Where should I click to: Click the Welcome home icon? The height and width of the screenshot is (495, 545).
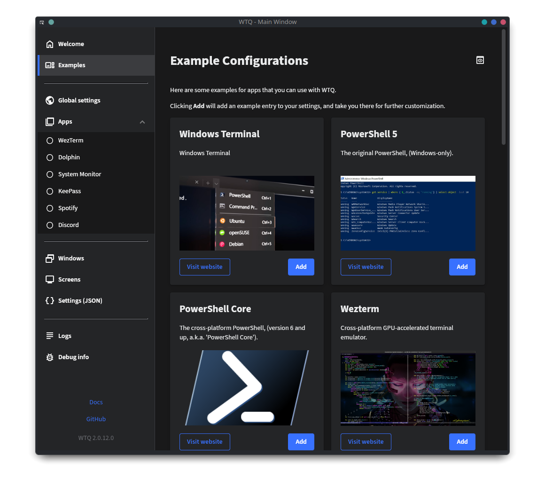50,44
